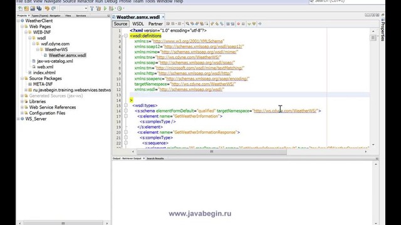Open the Files panel tab
Viewport: 401px width, 225px height.
coord(68,16)
